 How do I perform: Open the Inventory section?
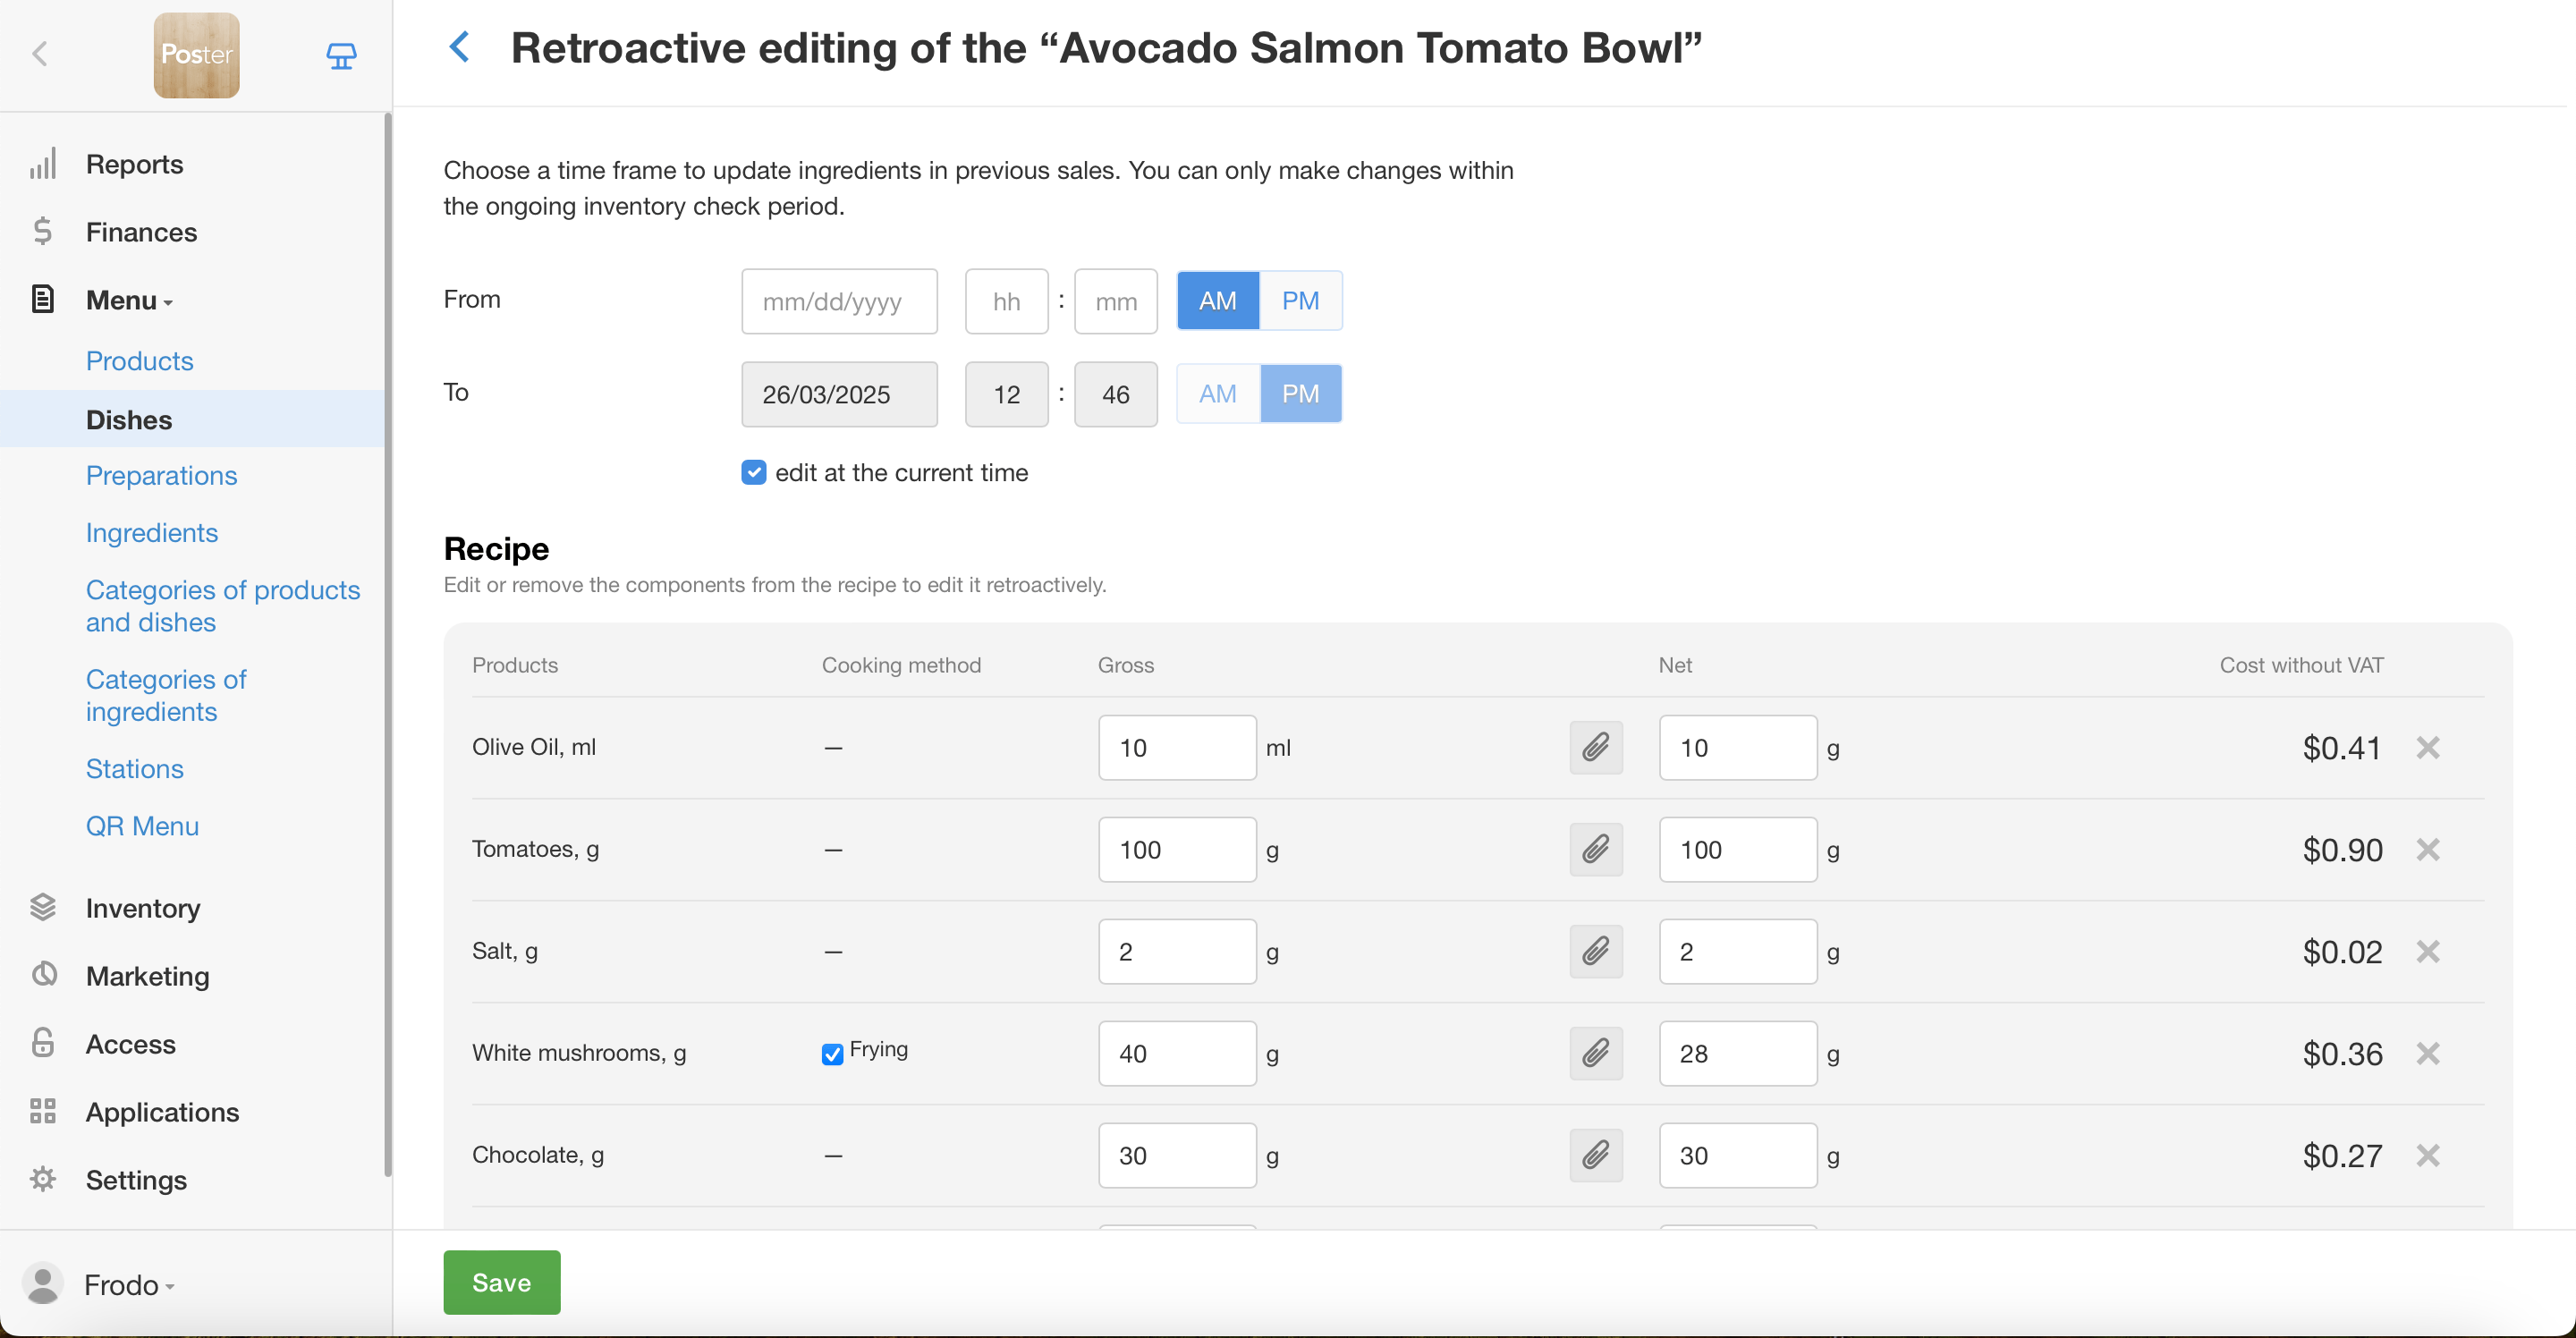pyautogui.click(x=143, y=908)
